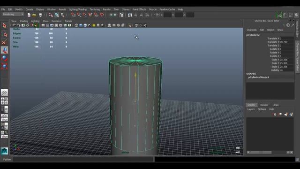
Task: Open viewport Show menu
Action: coord(45,21)
